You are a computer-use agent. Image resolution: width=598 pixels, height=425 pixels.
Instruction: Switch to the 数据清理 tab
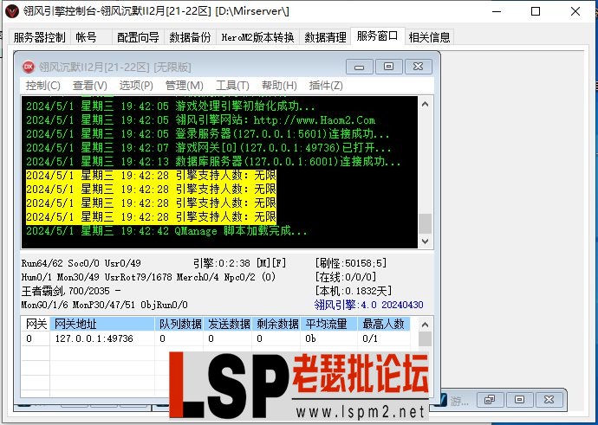pos(325,37)
